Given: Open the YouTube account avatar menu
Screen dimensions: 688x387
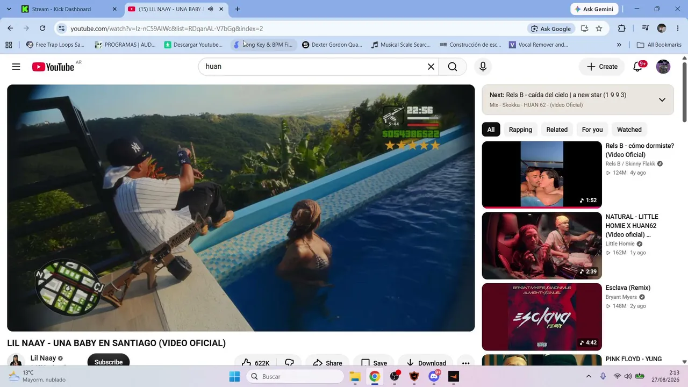Looking at the screenshot, I should [663, 67].
